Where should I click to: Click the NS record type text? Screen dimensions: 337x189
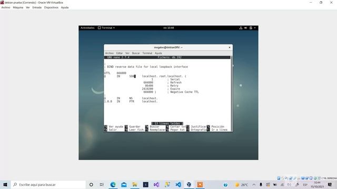click(131, 98)
